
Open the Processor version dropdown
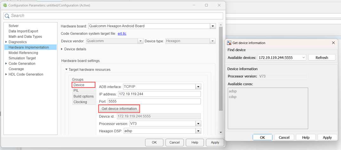(x=198, y=124)
